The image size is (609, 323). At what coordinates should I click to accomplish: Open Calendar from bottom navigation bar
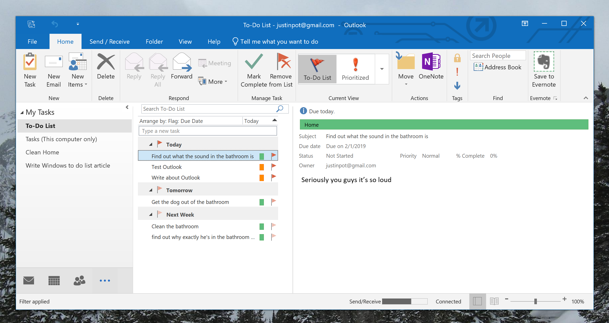(x=54, y=281)
